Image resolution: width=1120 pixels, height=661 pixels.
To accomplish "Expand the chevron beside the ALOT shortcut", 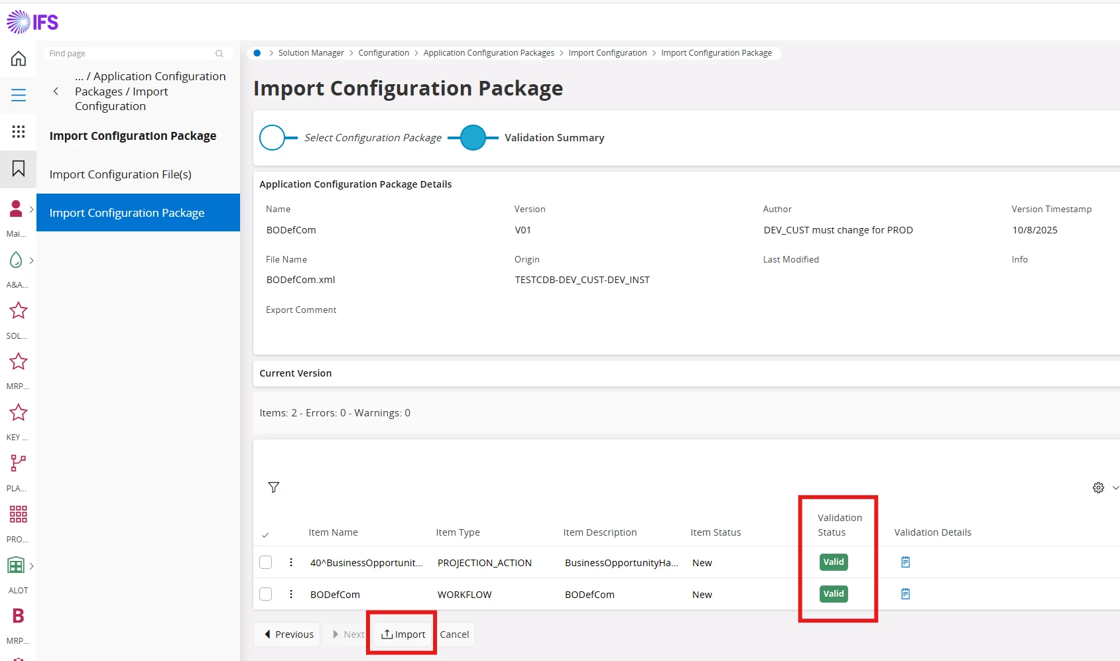I will 31,566.
